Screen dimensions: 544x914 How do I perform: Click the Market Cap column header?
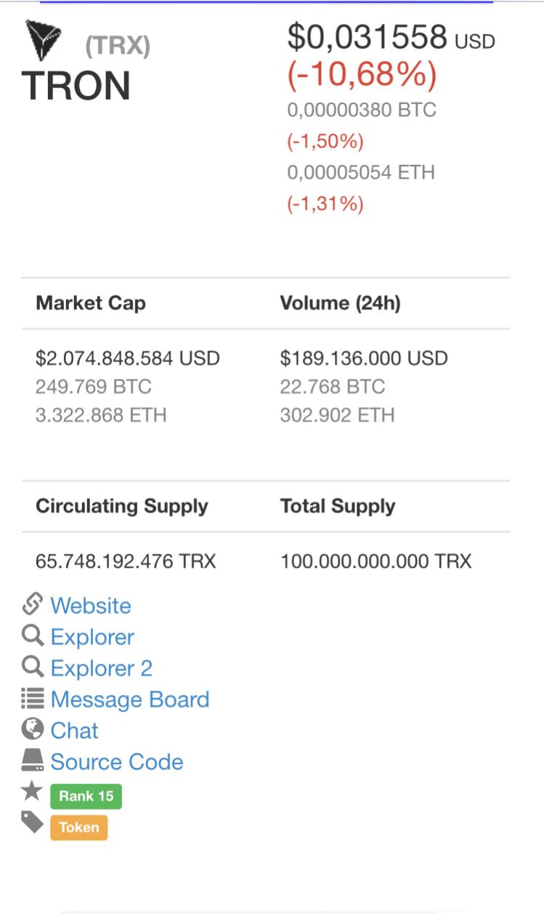coord(91,303)
